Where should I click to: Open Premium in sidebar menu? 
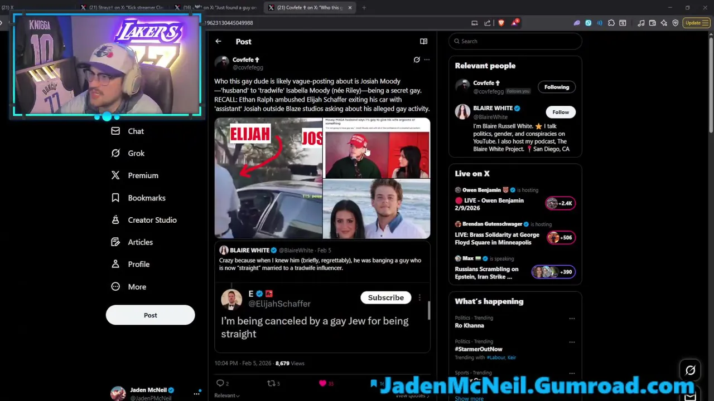134,175
